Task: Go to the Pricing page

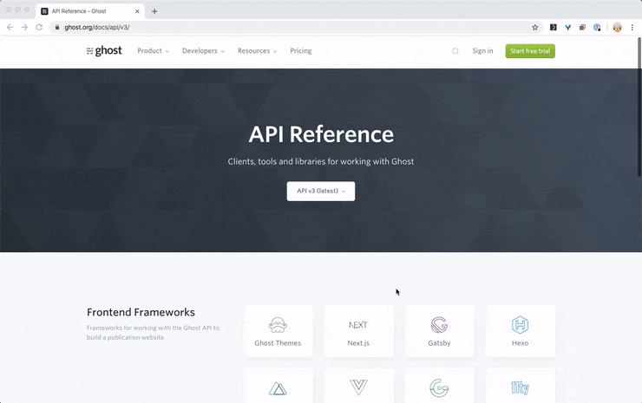Action: pos(301,51)
